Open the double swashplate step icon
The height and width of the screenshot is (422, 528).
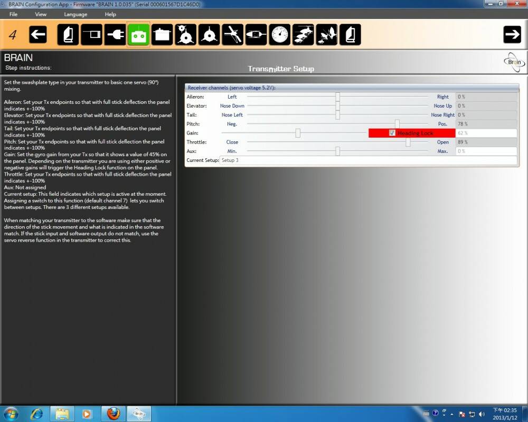pyautogui.click(x=185, y=35)
